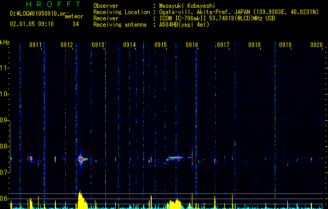Click the kHz axis unit label
Image resolution: width=328 pixels, height=209 pixels.
pyautogui.click(x=5, y=42)
